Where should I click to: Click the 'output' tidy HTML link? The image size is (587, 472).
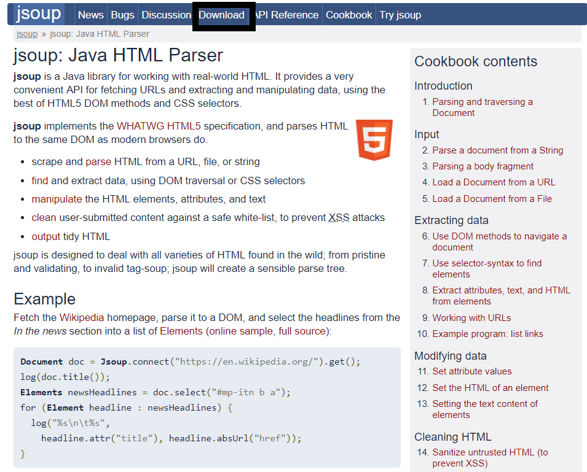[x=46, y=236]
